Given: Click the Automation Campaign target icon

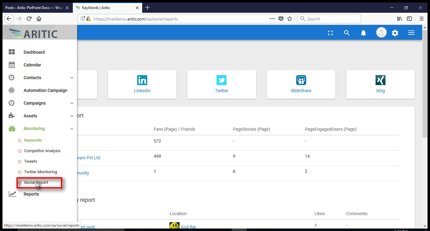Looking at the screenshot, I should pos(12,90).
